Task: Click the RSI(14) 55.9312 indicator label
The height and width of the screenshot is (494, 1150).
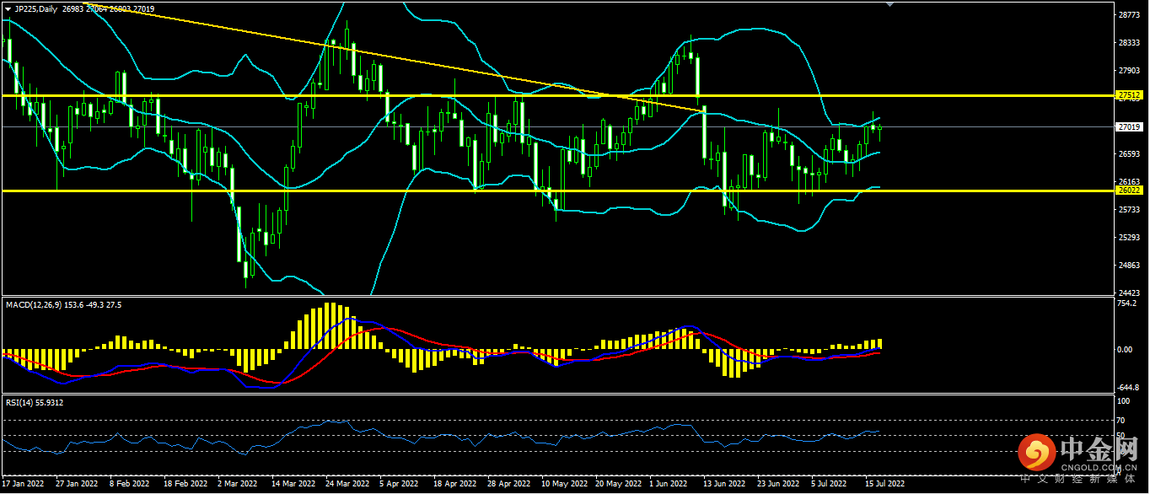Action: tap(35, 402)
